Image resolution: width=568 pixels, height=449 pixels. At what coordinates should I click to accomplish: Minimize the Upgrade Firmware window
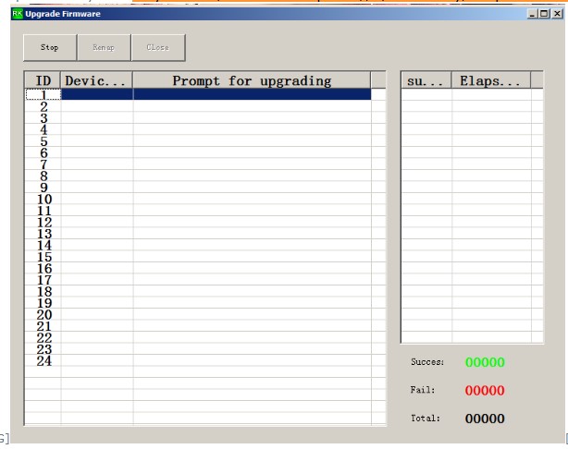tap(531, 14)
